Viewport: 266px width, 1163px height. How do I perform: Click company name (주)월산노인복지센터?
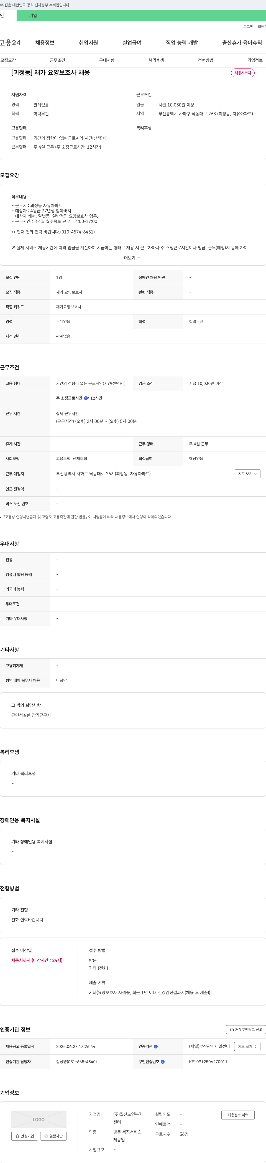pos(127,1118)
